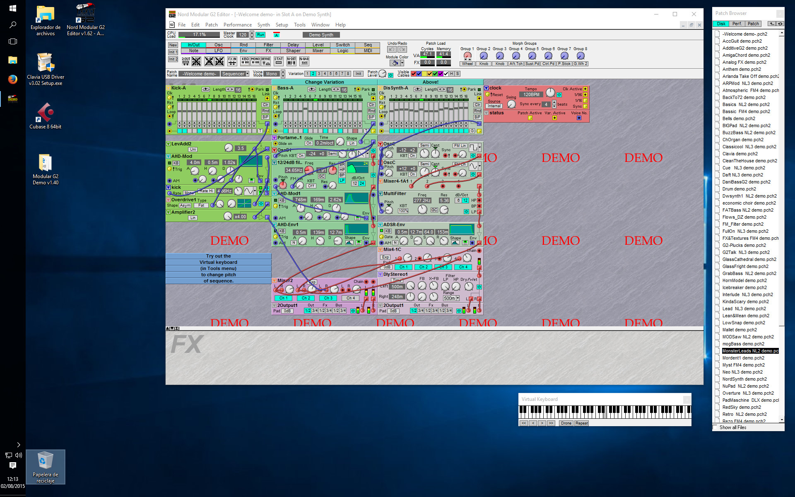Image resolution: width=795 pixels, height=497 pixels.
Task: Increase Master Clock stepper up arrow
Action: tap(252, 33)
